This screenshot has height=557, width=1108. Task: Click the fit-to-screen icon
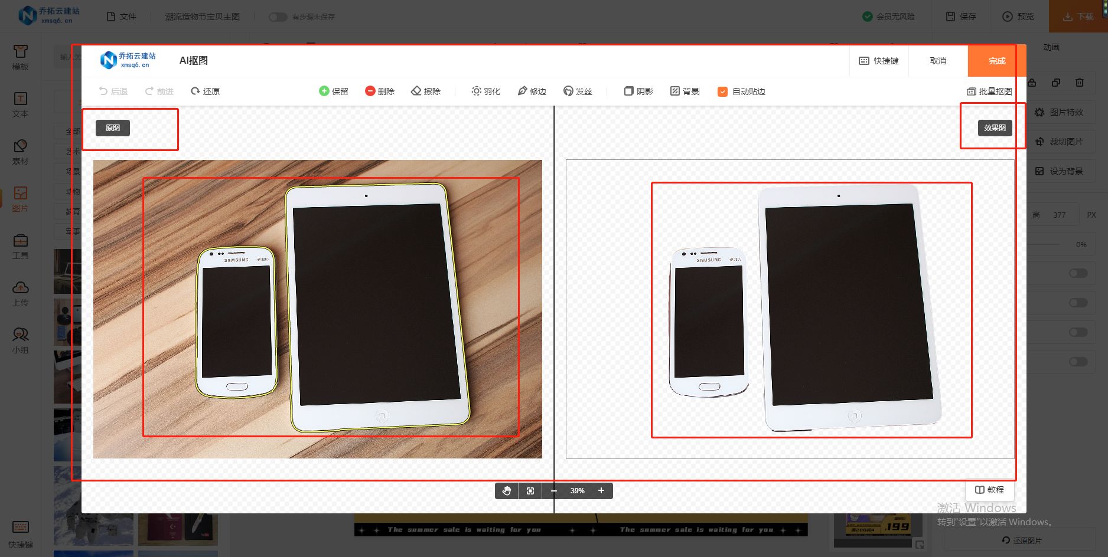pyautogui.click(x=530, y=491)
